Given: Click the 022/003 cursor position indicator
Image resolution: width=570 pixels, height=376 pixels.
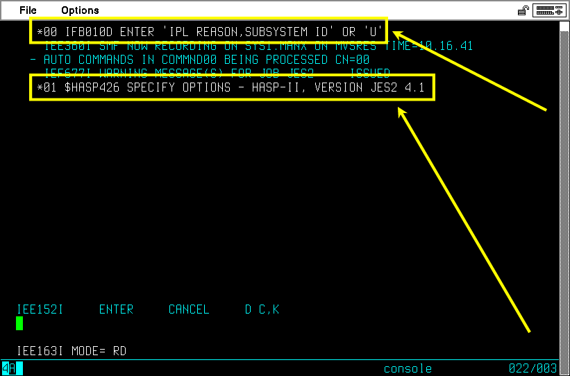Looking at the screenshot, I should coord(533,368).
